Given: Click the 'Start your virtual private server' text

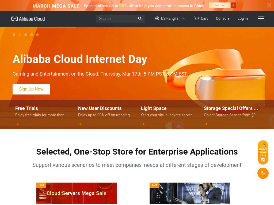Looking at the screenshot, I should (168, 115).
